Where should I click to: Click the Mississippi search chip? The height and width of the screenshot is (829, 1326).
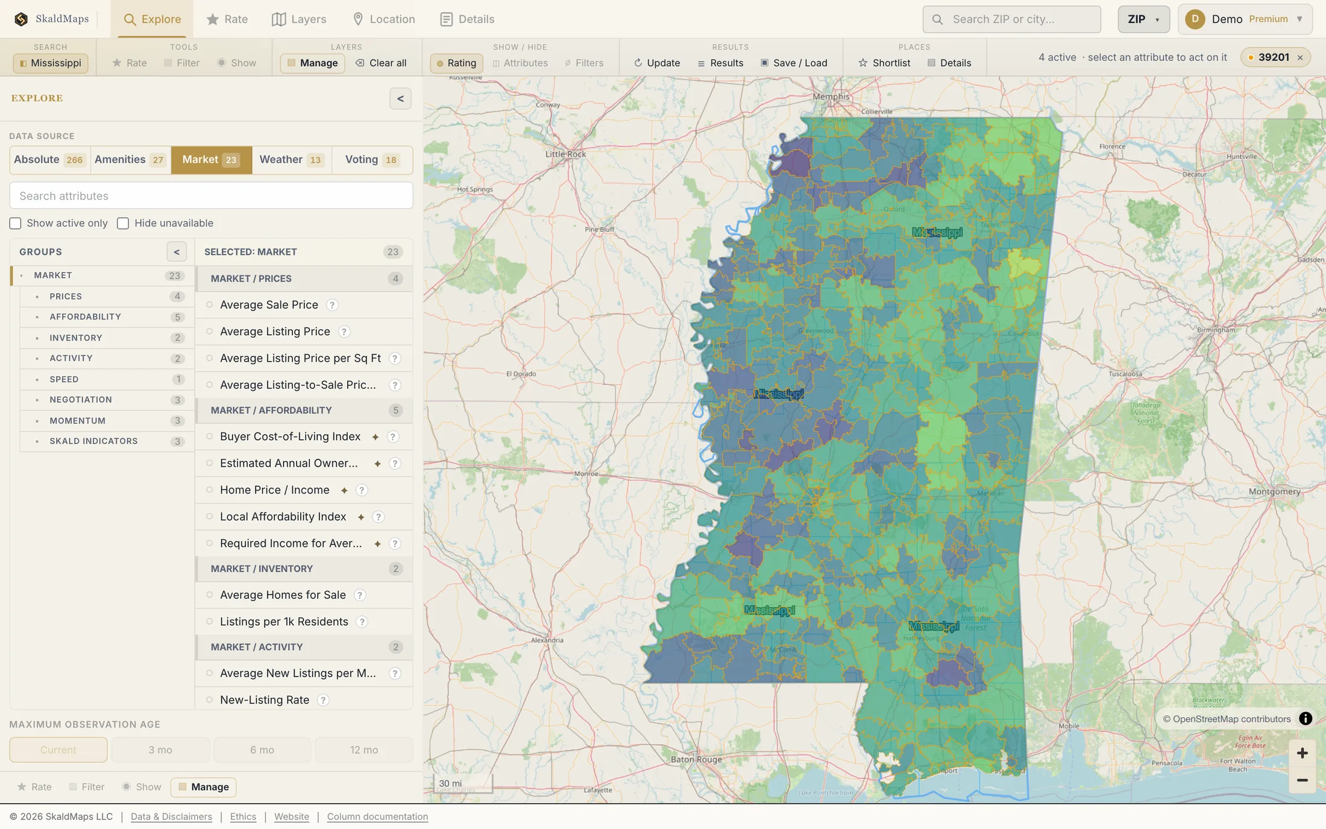[51, 63]
